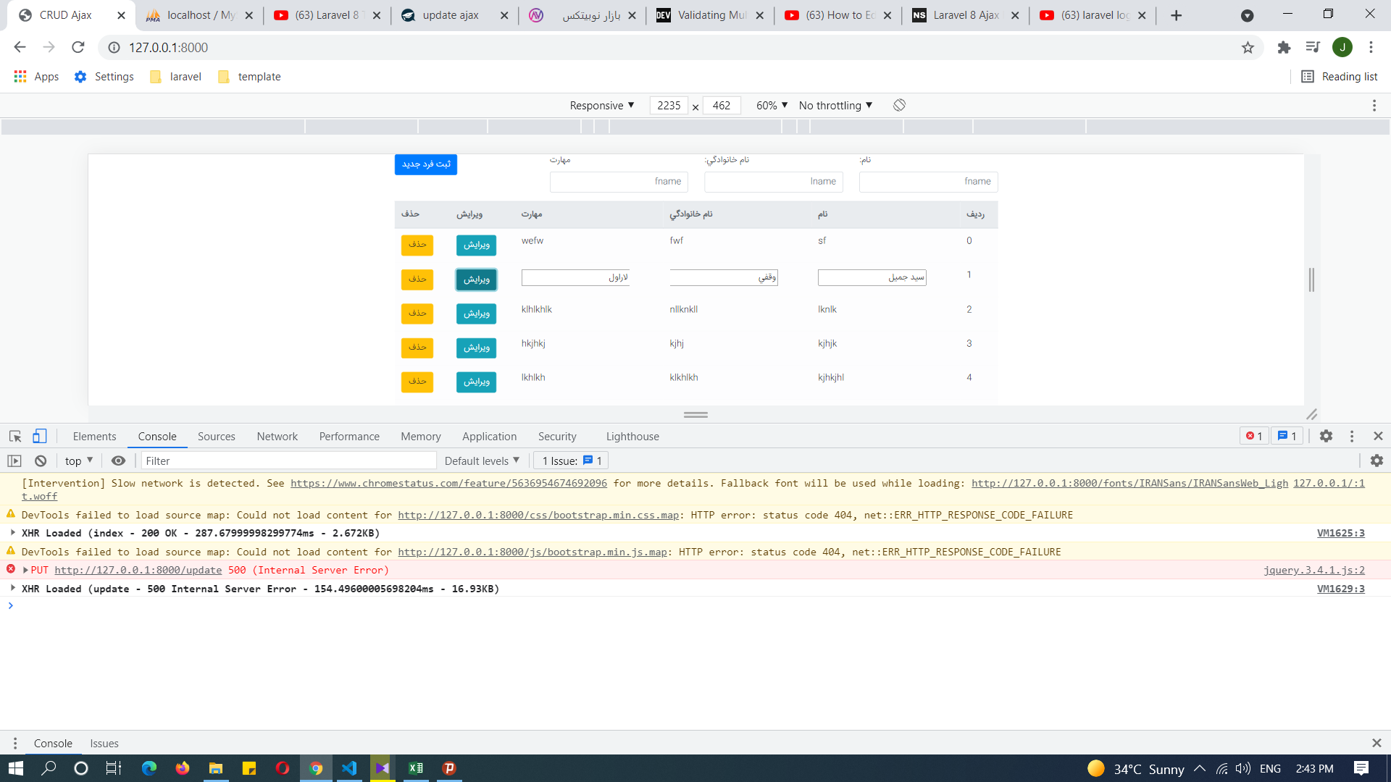This screenshot has height=782, width=1391.
Task: Toggle console sidebar panel icon
Action: click(x=14, y=461)
